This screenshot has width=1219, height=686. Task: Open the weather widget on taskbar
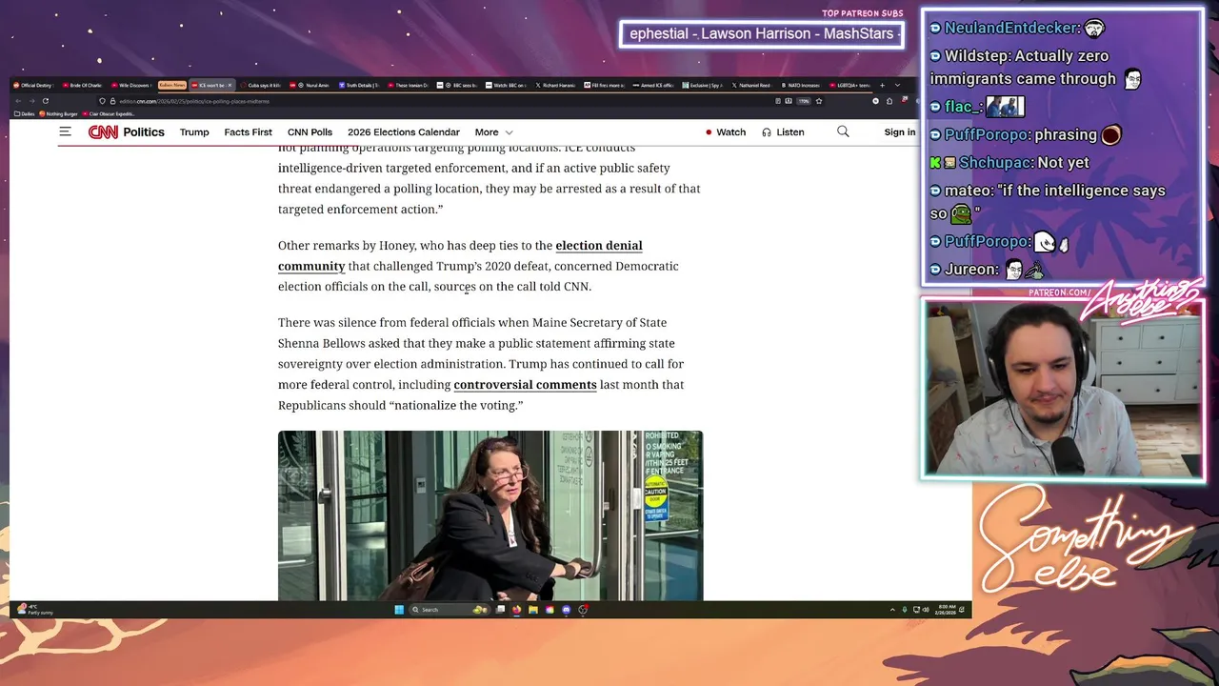point(36,610)
